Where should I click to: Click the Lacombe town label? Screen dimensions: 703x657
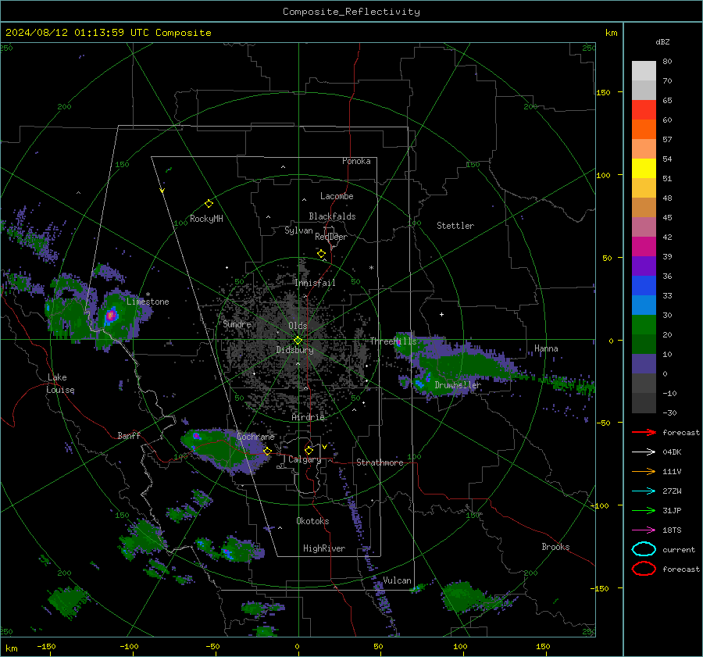[x=337, y=196]
